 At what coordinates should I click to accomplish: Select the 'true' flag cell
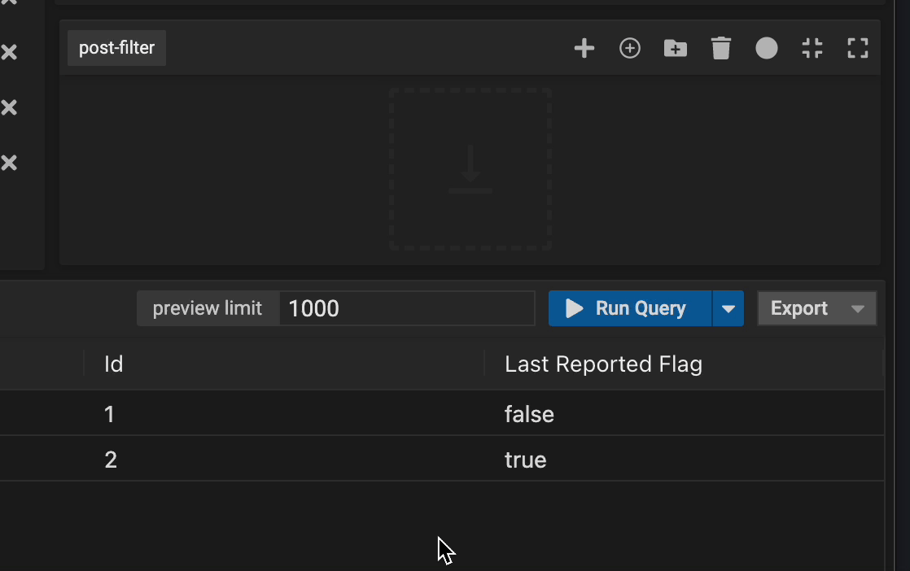click(x=685, y=460)
